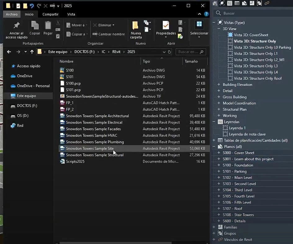The height and width of the screenshot is (244, 293).
Task: Collapse the ribbon with the chevron
Action: tap(200, 14)
